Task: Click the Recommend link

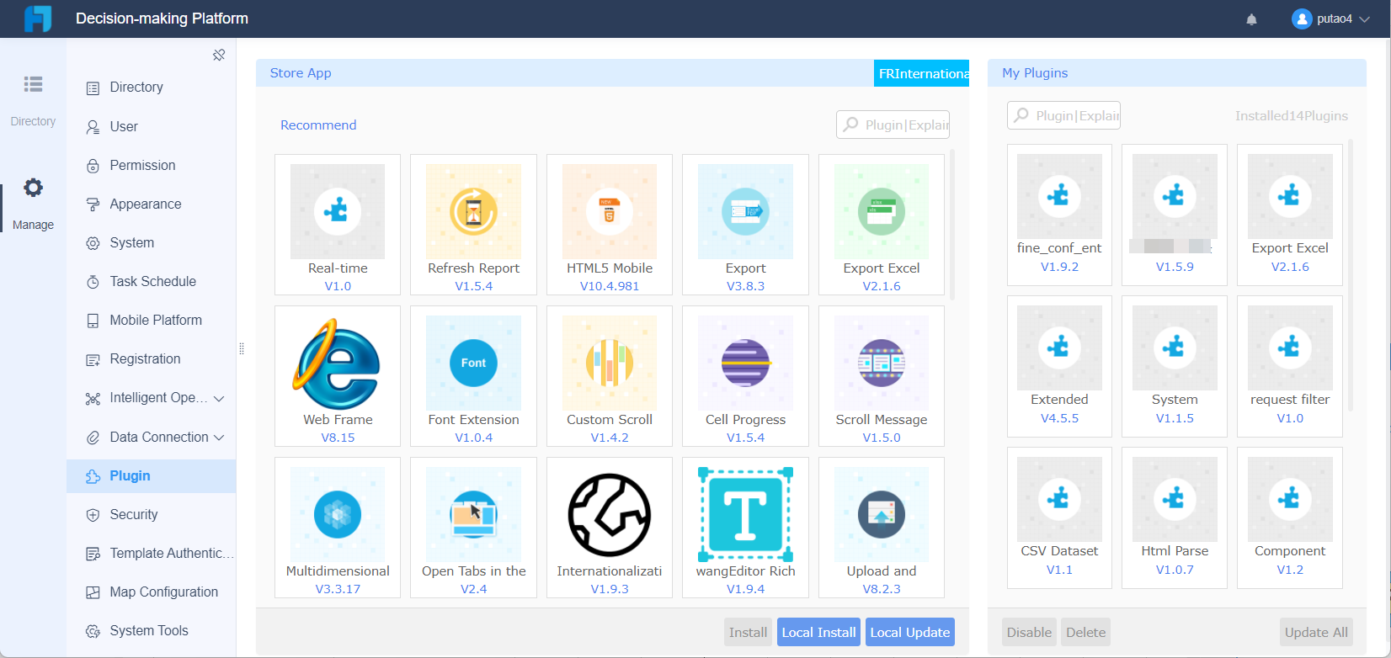Action: tap(318, 125)
